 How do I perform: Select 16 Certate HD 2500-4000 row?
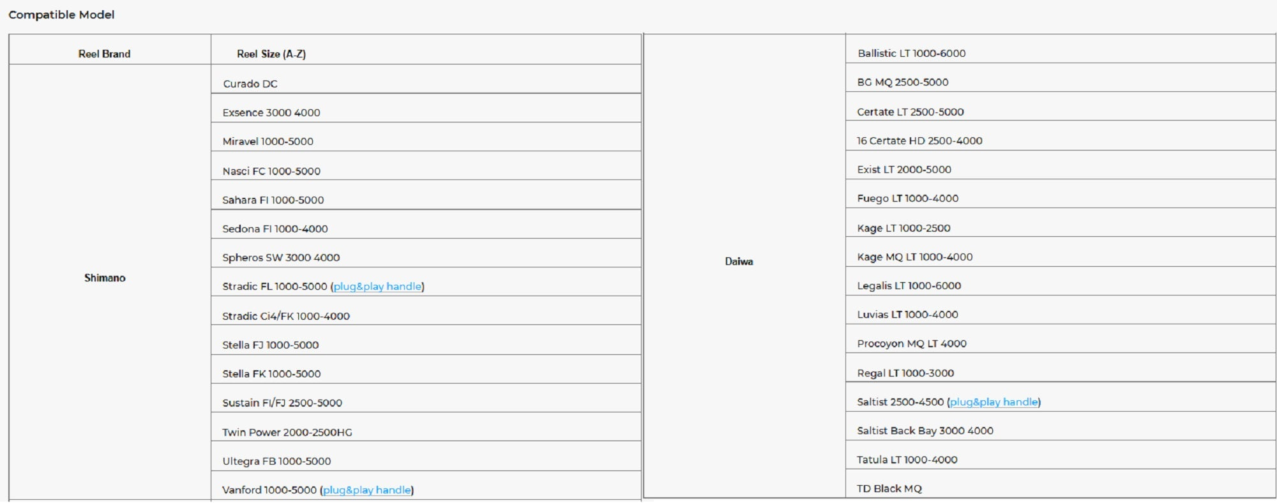919,141
